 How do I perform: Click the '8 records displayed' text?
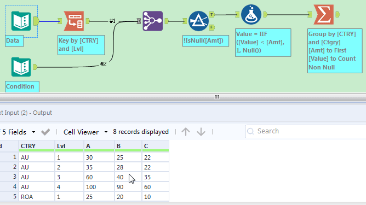click(x=141, y=132)
